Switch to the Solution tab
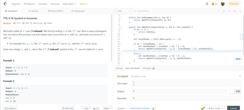This screenshot has height=110, width=244. [x=34, y=11]
